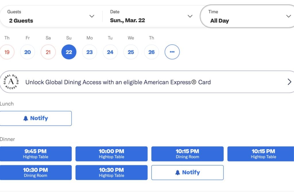Select Monday the 23rd date circle
The width and height of the screenshot is (294, 195).
tap(89, 52)
